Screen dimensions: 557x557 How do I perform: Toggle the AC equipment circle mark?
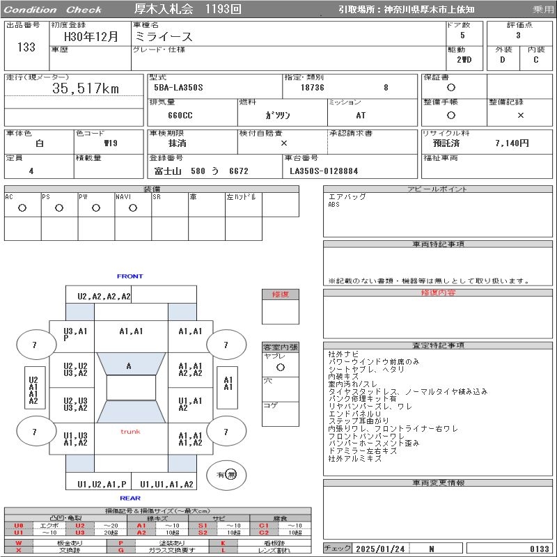pos(22,208)
